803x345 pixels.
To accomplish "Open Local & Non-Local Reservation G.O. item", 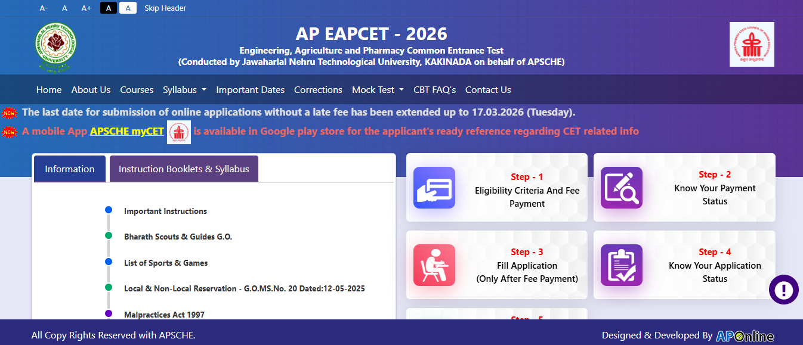I will click(x=244, y=288).
